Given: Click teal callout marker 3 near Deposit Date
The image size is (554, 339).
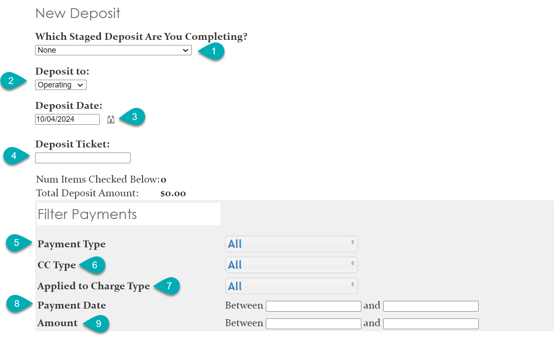Looking at the screenshot, I should tap(135, 116).
